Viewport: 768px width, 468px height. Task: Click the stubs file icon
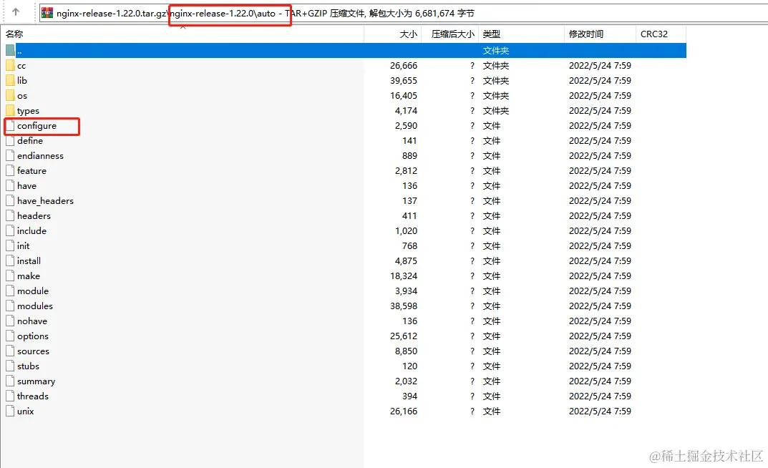click(10, 366)
